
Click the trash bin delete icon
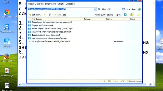pyautogui.click(x=50, y=15)
